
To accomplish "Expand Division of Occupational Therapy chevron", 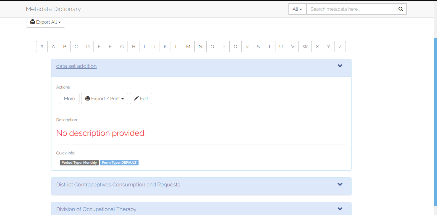I will tap(340, 209).
